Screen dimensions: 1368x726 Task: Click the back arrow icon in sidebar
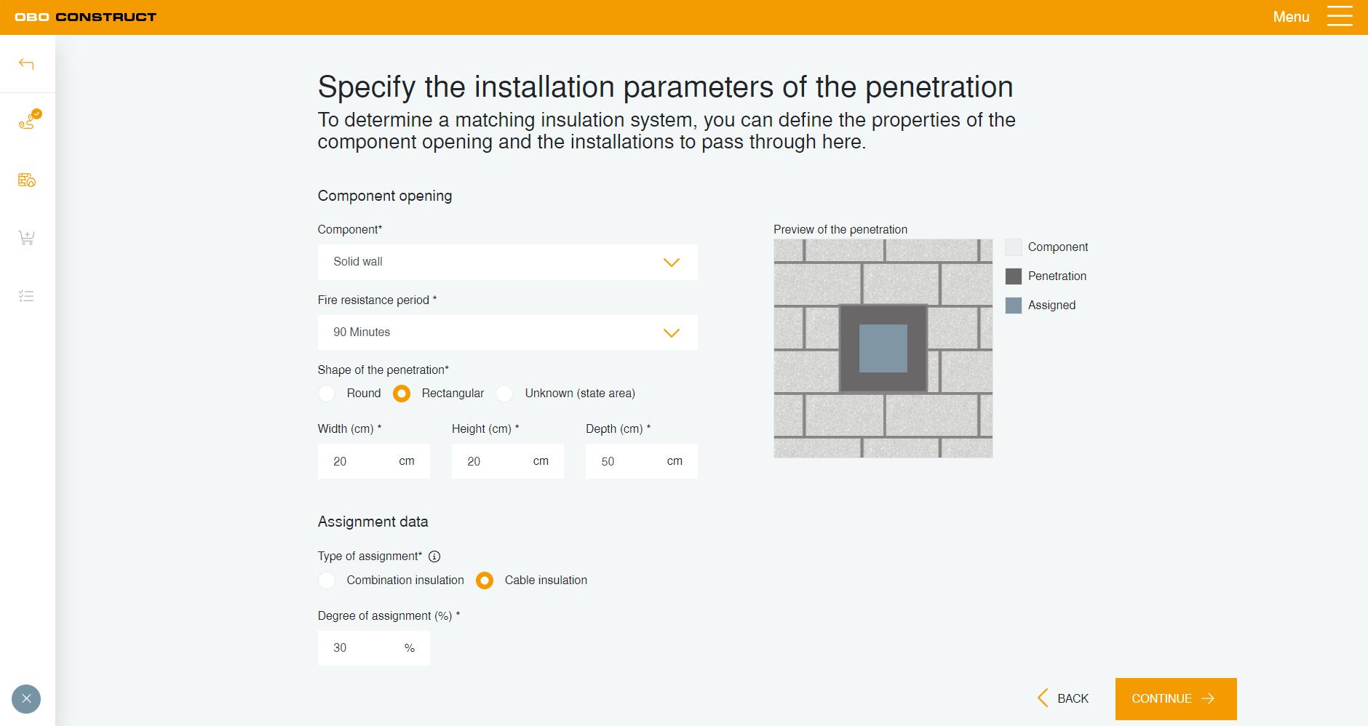[26, 64]
